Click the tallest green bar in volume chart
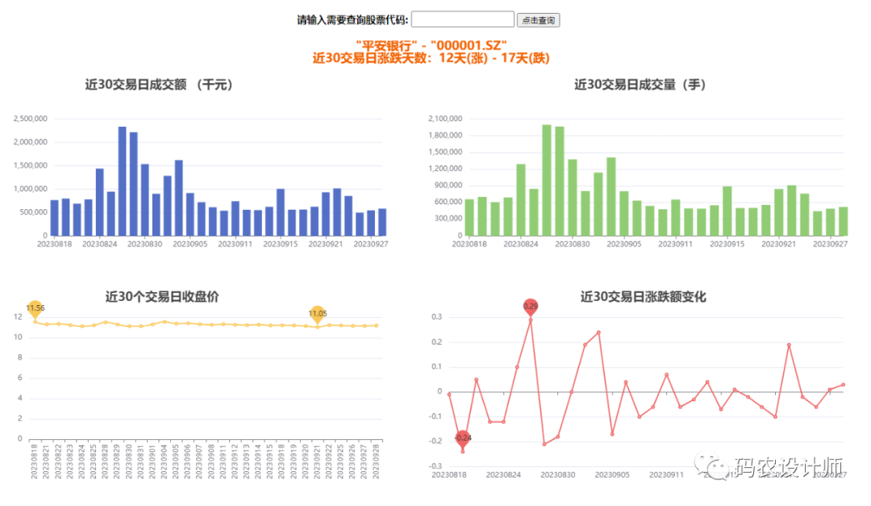871x506 pixels. point(547,180)
